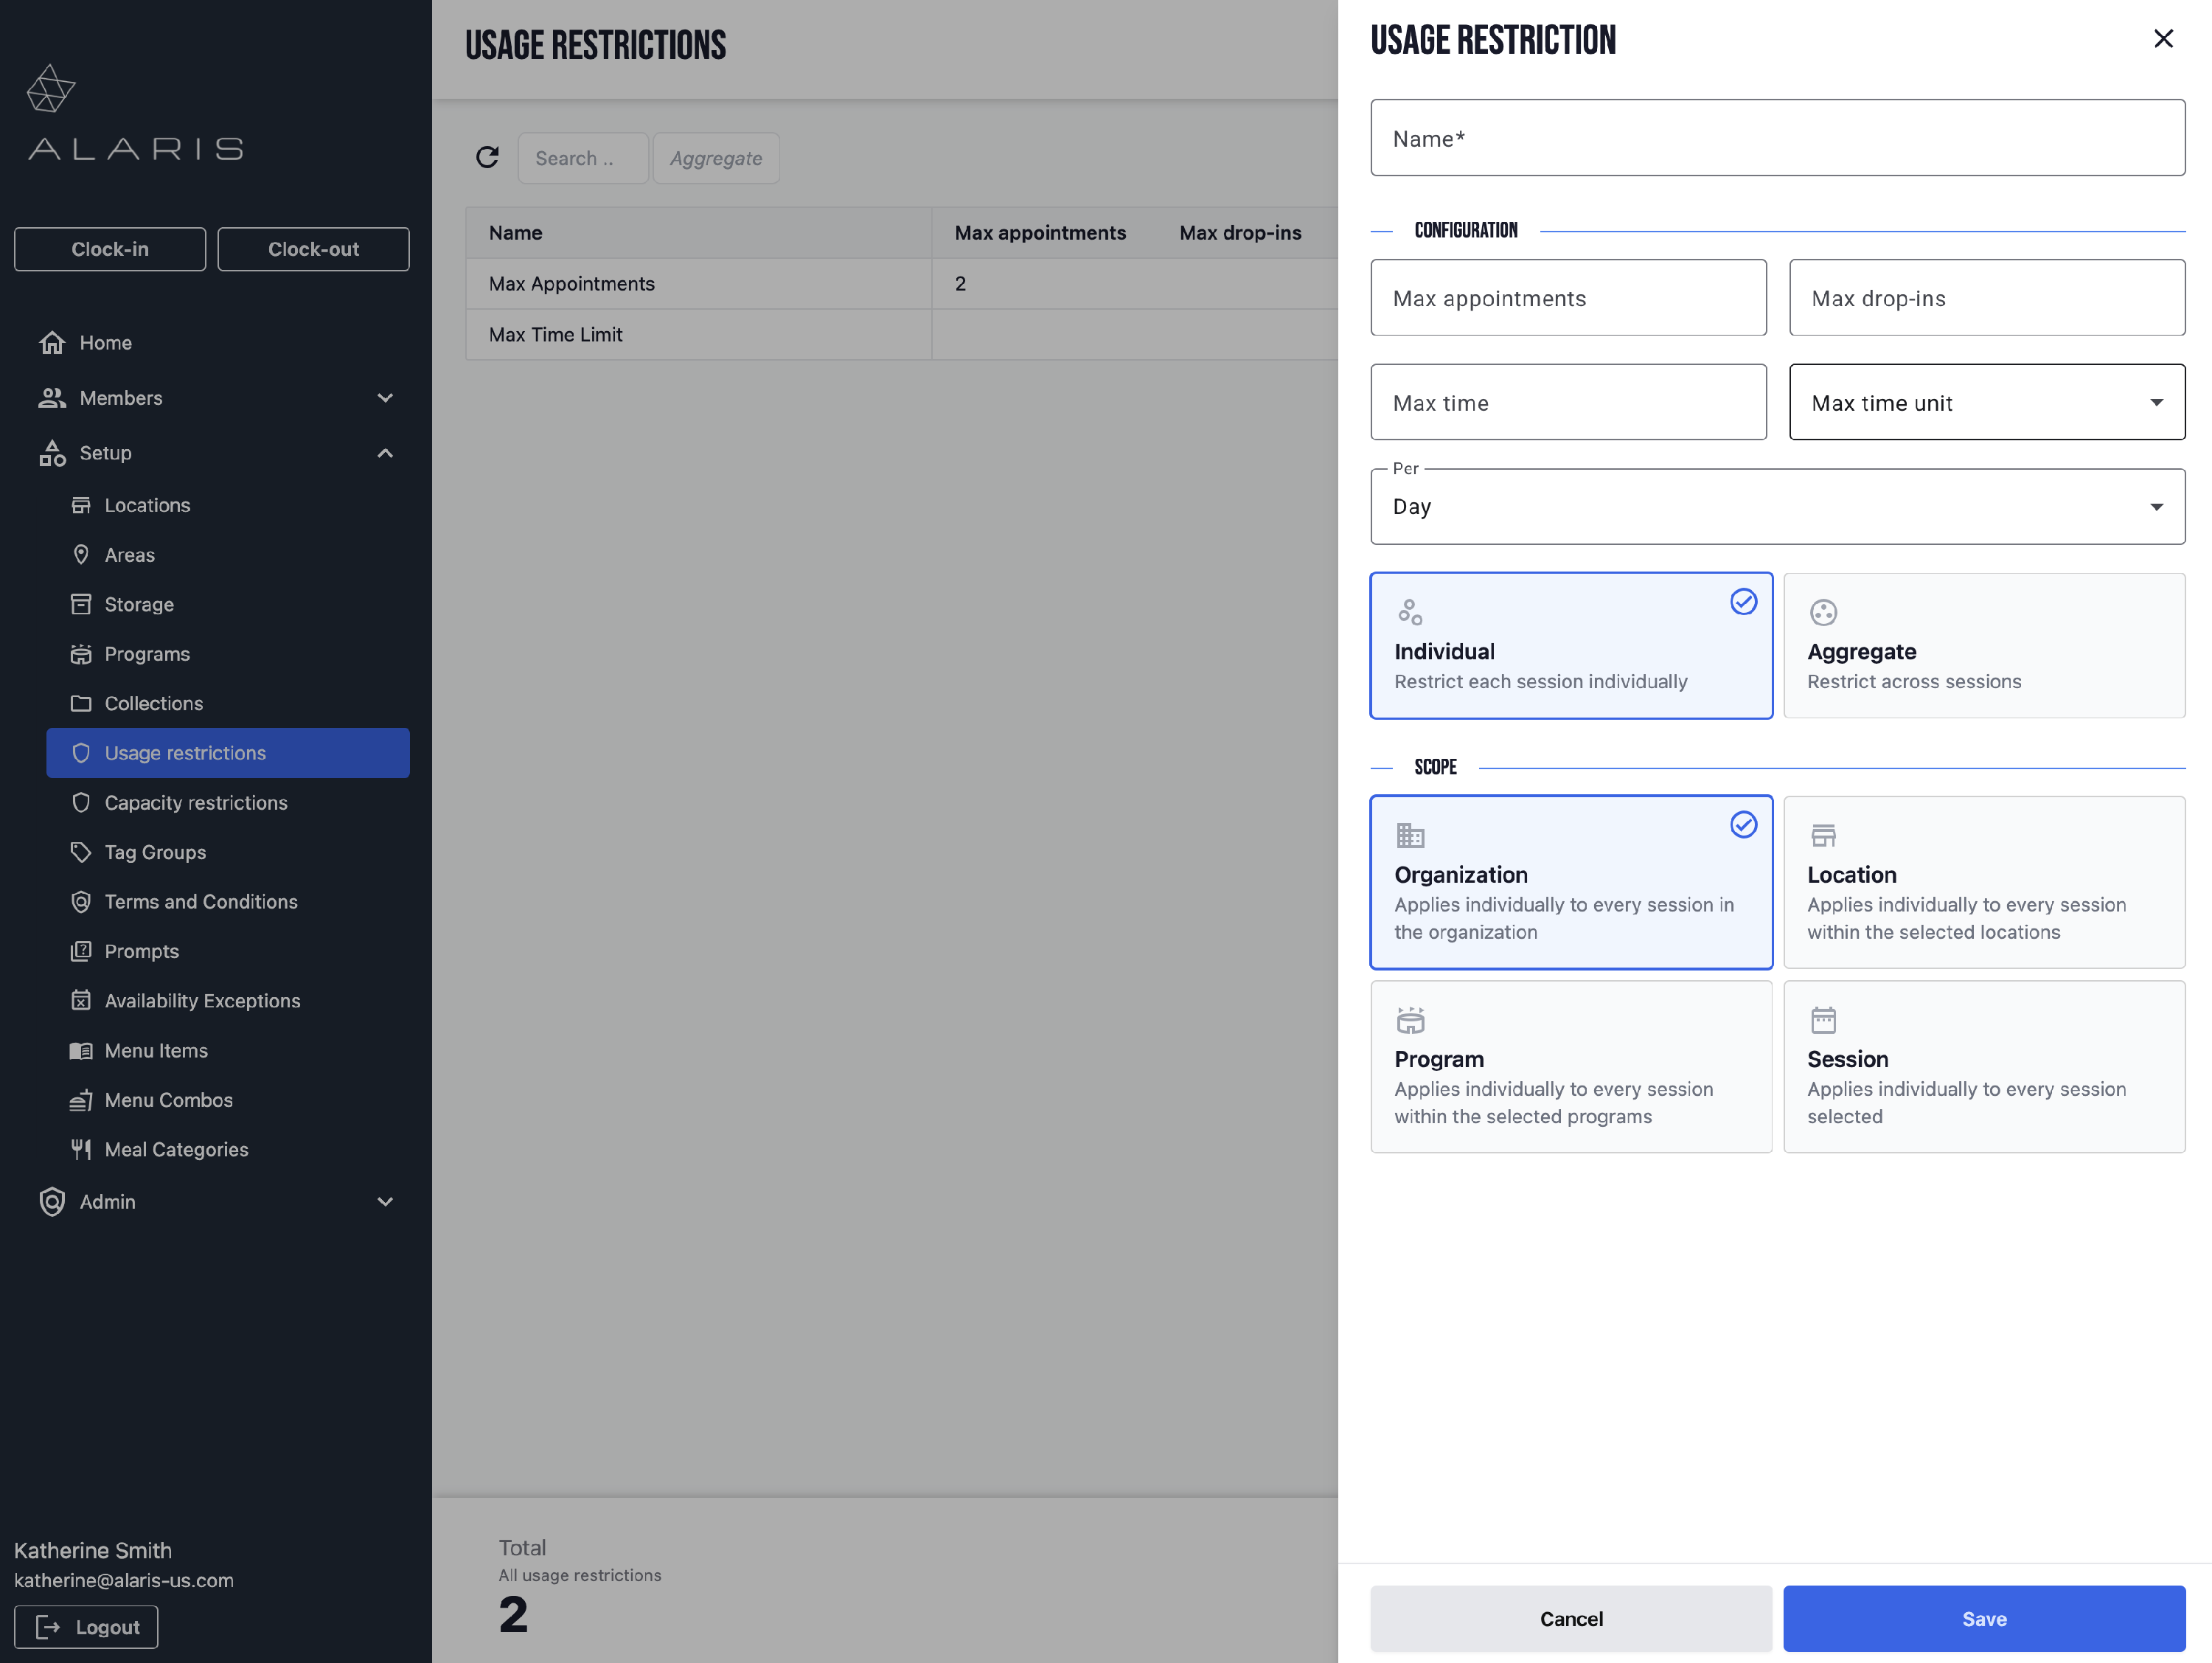Click the Alaris logo icon
Screen dimensions: 2212x1663
tap(50, 89)
